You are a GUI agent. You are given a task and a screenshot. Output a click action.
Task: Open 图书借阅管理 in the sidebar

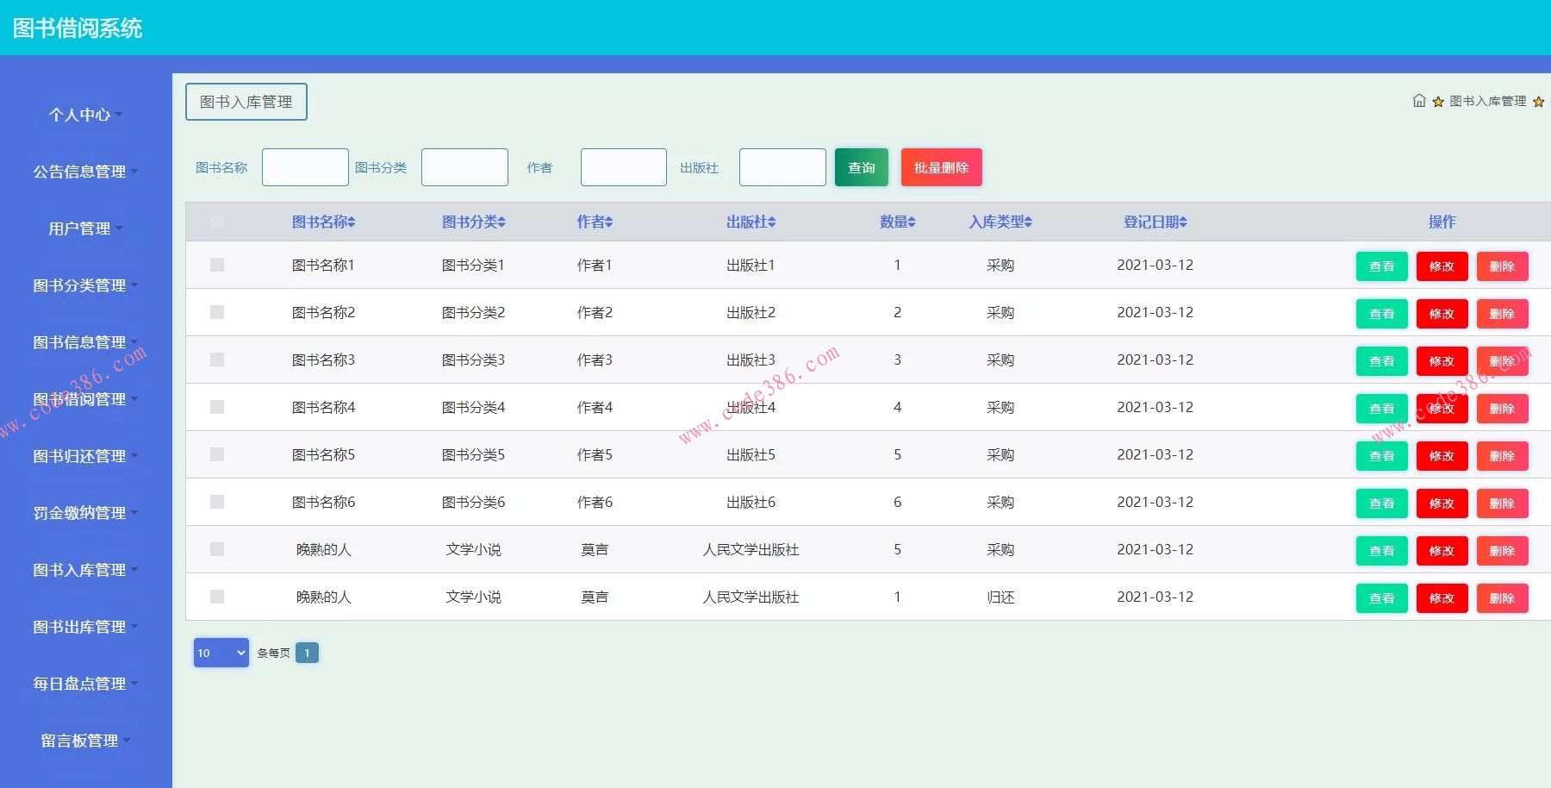(x=82, y=399)
